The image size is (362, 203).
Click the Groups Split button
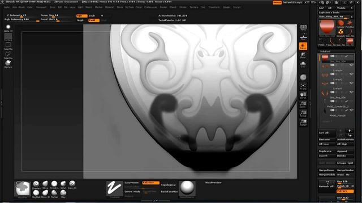[345, 163]
